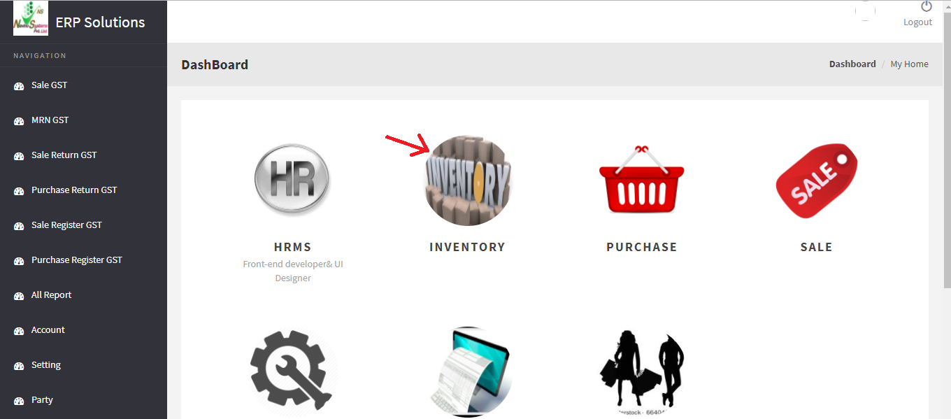
Task: Select the red Sale tag icon
Action: 816,180
